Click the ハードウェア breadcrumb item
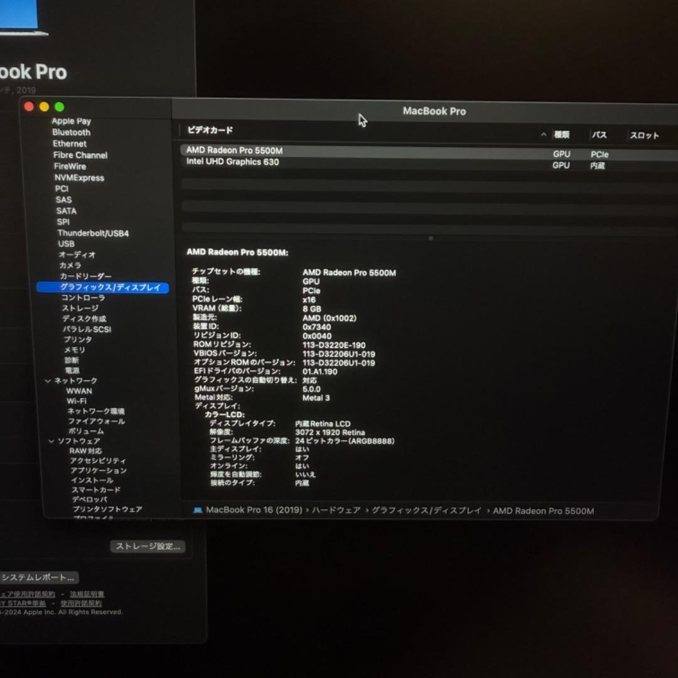 click(x=336, y=510)
